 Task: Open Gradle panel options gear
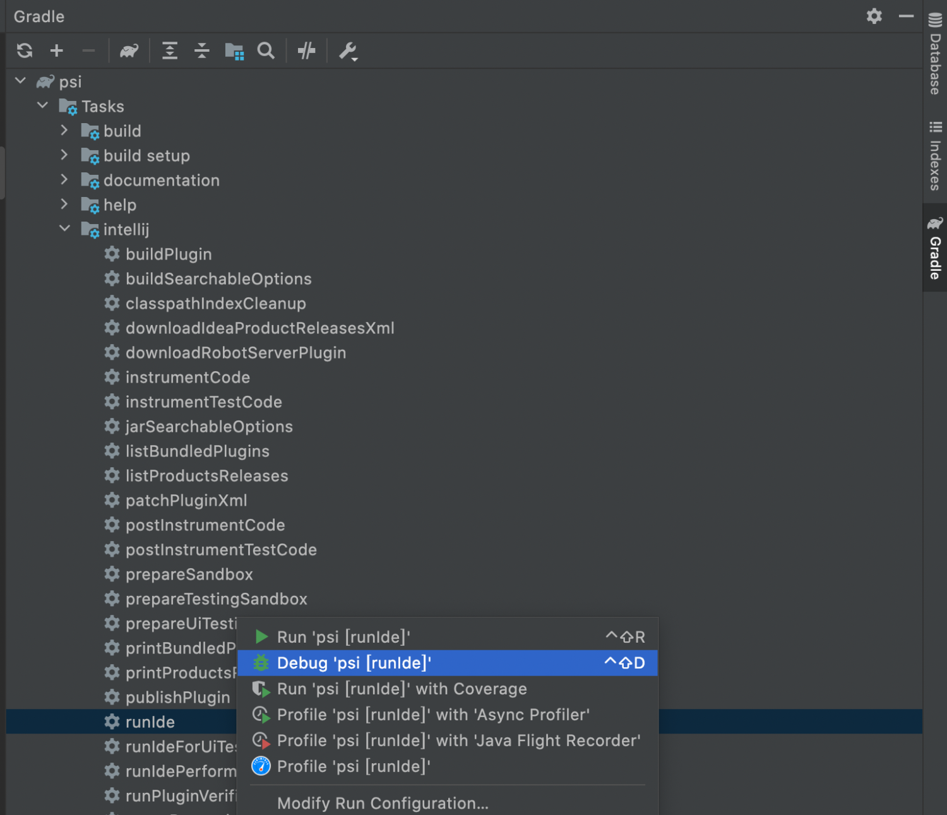[x=874, y=16]
